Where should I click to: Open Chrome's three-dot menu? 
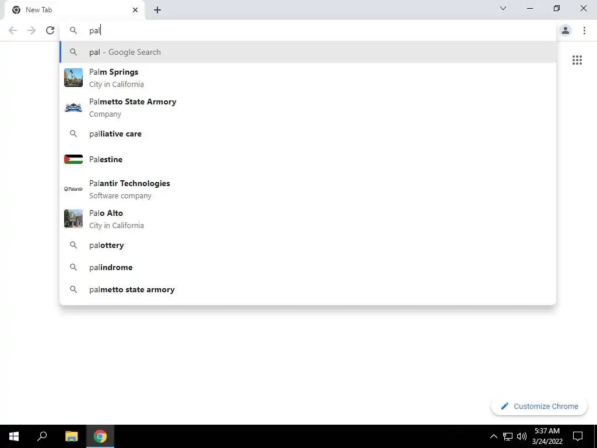click(584, 30)
